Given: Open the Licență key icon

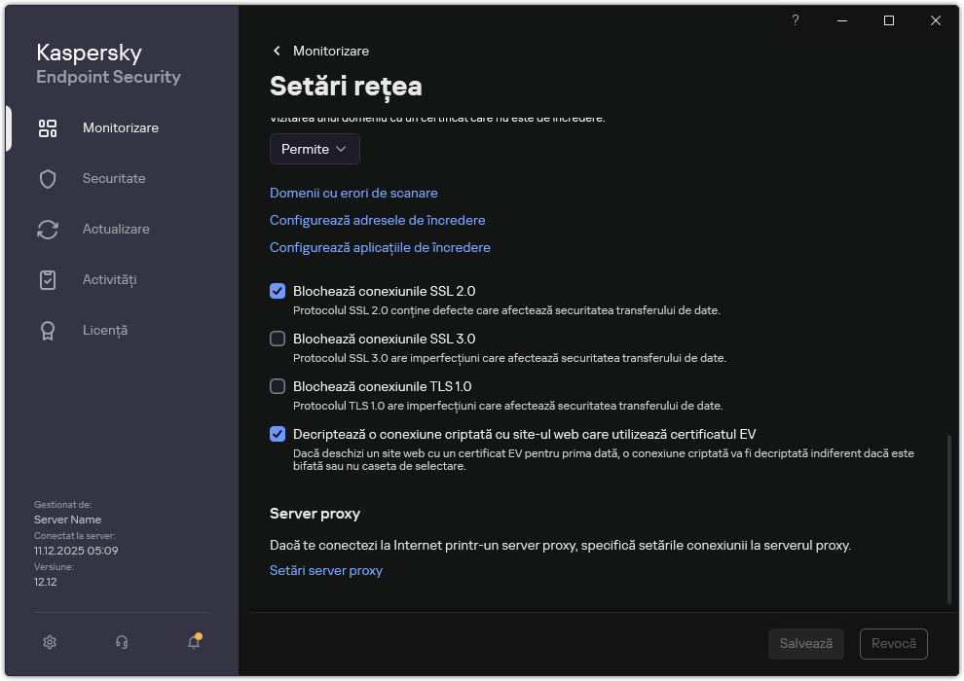Looking at the screenshot, I should tap(47, 330).
